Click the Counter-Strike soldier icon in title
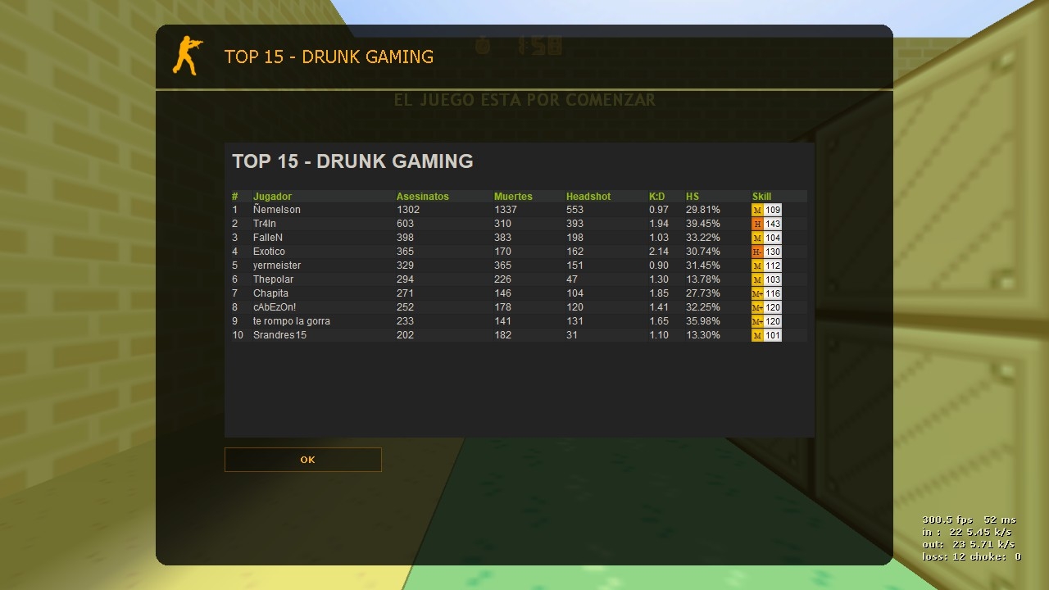The height and width of the screenshot is (590, 1049). tap(188, 56)
